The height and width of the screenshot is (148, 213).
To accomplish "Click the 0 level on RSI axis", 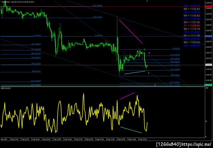I will [x=206, y=137].
